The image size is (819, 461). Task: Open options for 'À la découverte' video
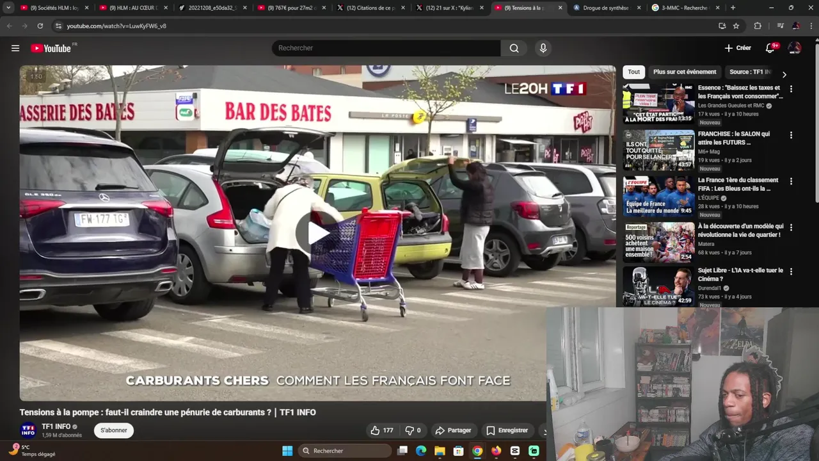tap(791, 227)
